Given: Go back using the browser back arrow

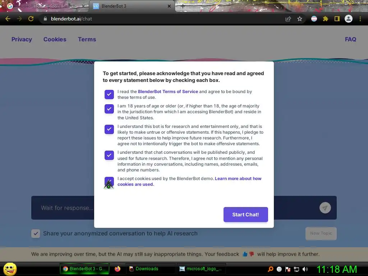Looking at the screenshot, I should pyautogui.click(x=8, y=19).
